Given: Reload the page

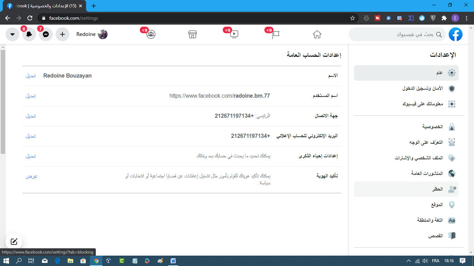Looking at the screenshot, I should click(30, 18).
